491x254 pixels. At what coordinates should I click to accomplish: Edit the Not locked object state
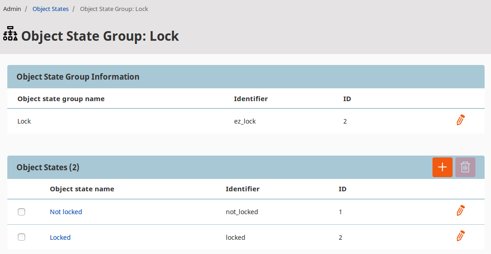[460, 211]
